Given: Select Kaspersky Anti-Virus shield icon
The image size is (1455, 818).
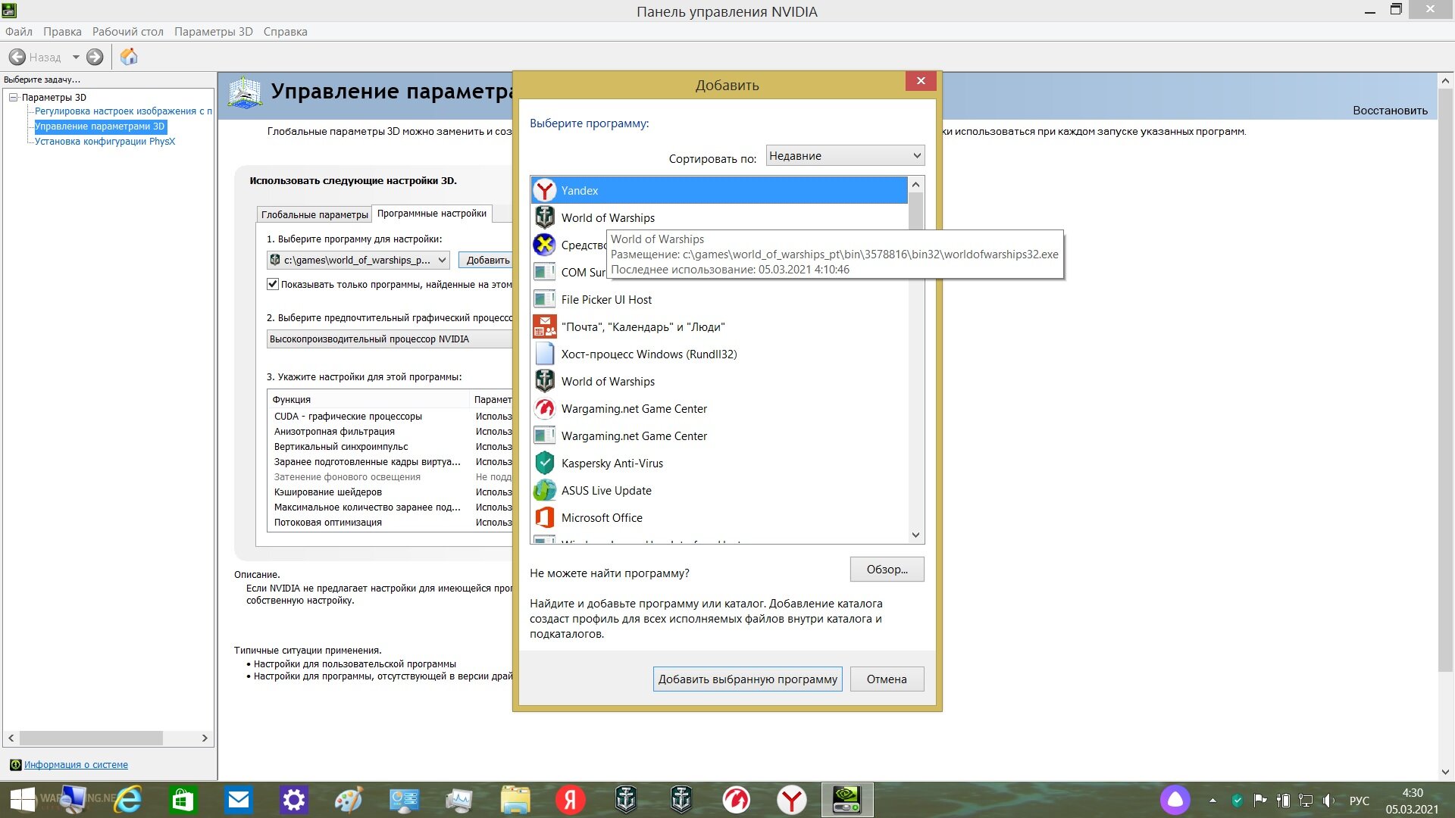Looking at the screenshot, I should point(544,463).
